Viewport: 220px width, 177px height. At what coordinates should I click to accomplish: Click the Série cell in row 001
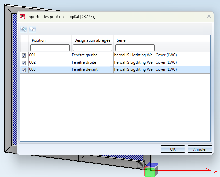[146, 55]
